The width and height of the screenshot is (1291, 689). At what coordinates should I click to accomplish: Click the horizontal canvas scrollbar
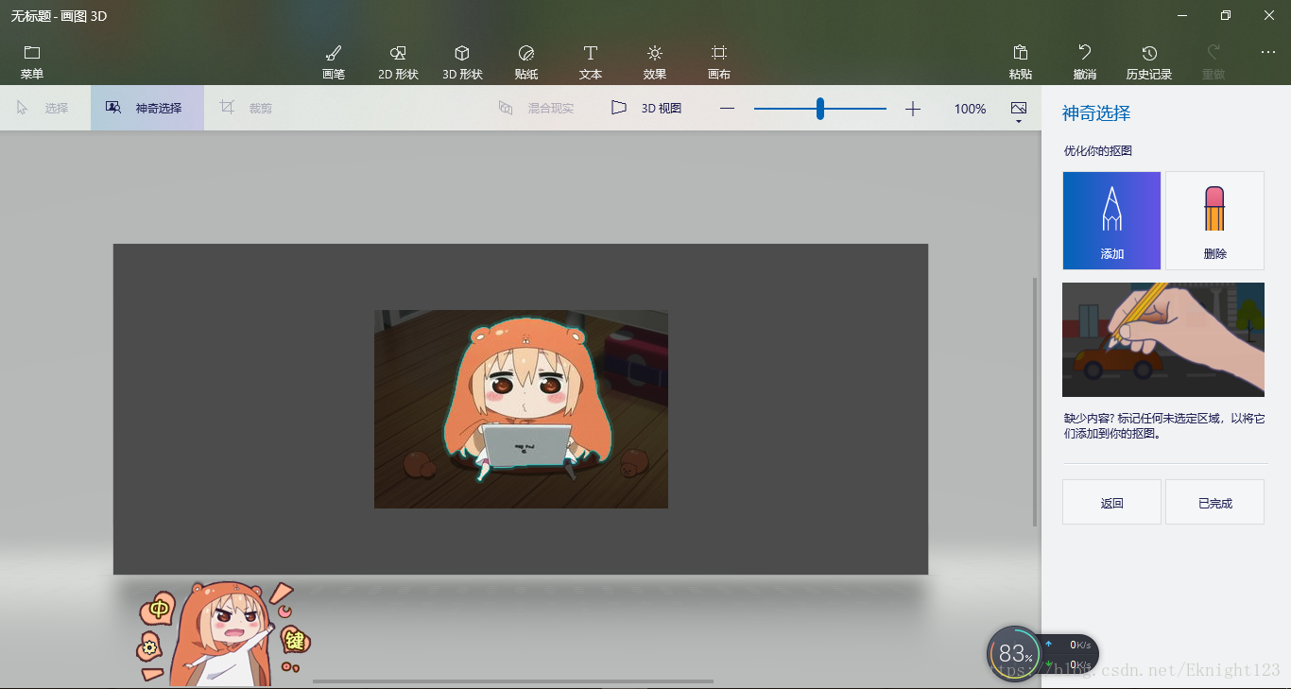pyautogui.click(x=513, y=680)
